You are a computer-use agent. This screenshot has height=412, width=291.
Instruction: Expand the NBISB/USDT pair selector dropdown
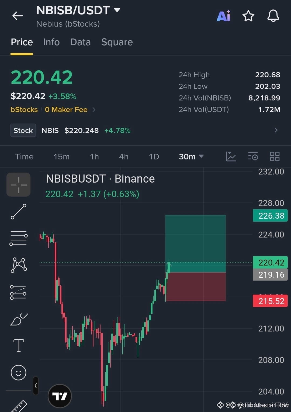coord(117,10)
